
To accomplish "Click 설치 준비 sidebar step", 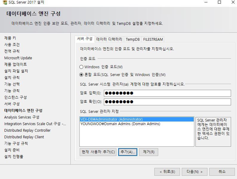I will pyautogui.click(x=12, y=150).
